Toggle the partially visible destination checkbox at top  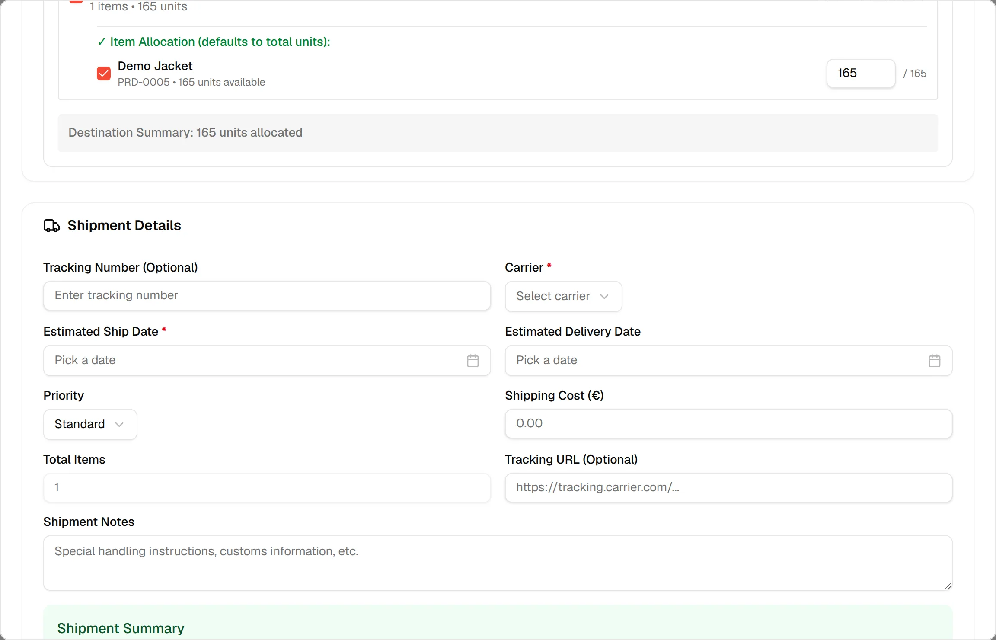tap(76, 2)
